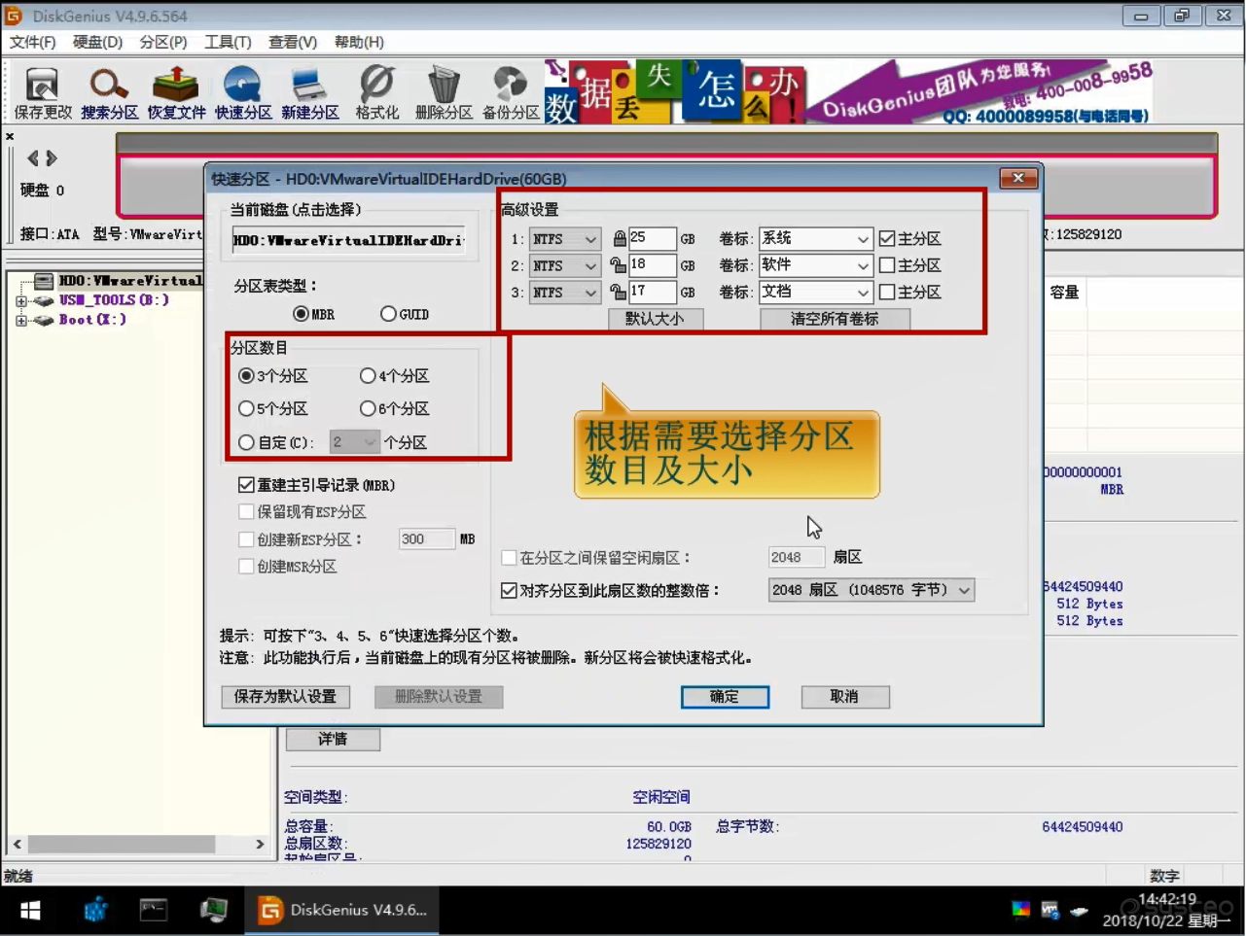Enable 主分区 checkbox for partition 2

tap(887, 265)
